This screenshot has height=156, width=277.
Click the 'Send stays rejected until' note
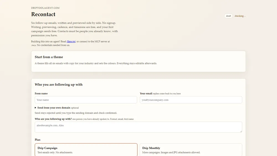76,113
